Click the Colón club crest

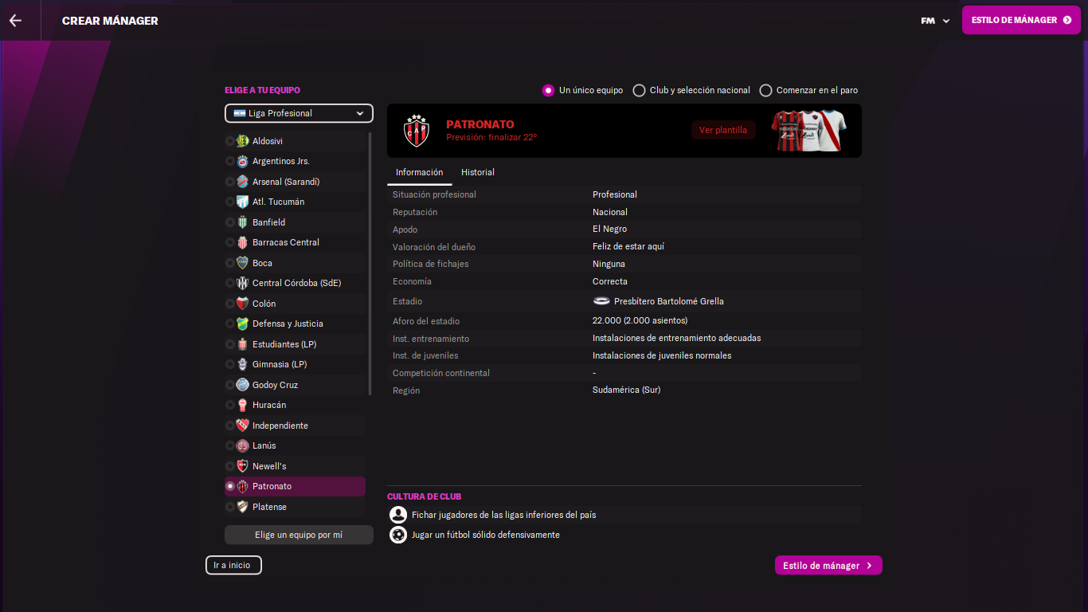tap(242, 304)
